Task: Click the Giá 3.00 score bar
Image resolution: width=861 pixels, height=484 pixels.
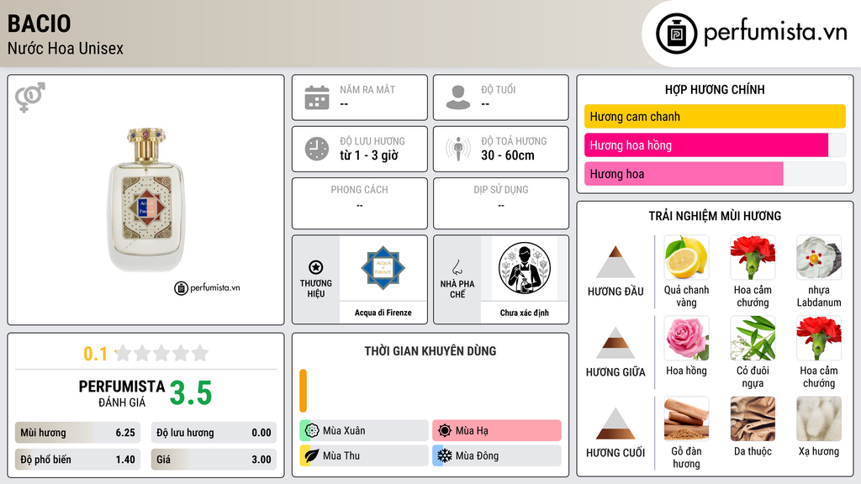Action: [214, 460]
